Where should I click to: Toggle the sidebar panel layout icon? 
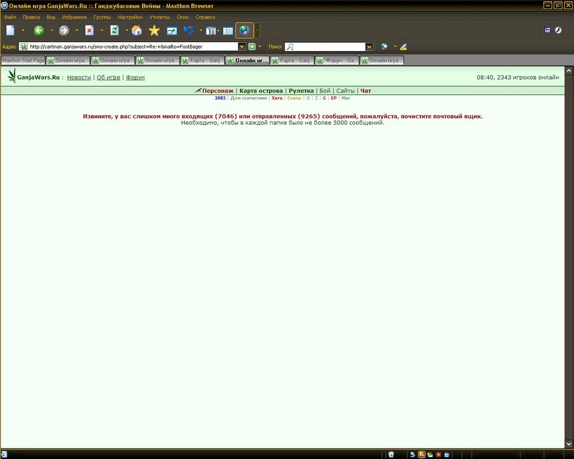[228, 31]
